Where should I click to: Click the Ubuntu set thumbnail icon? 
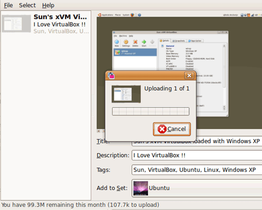(x=141, y=188)
